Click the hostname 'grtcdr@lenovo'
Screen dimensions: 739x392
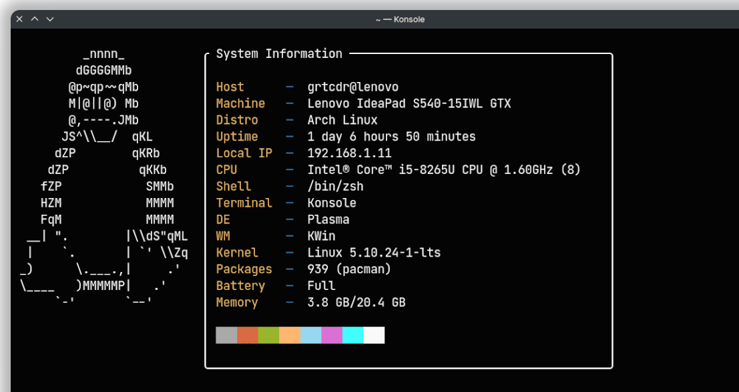pyautogui.click(x=352, y=87)
